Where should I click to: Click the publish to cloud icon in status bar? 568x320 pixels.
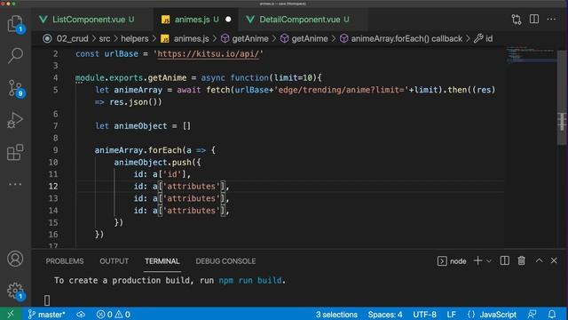[x=81, y=314]
